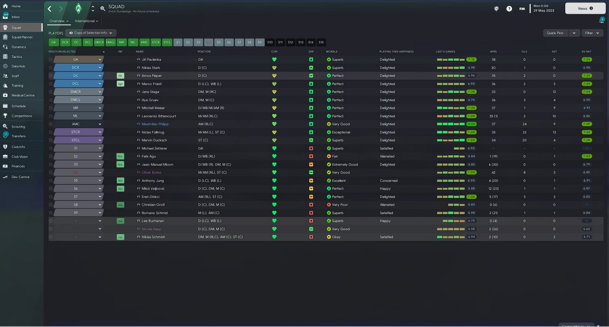This screenshot has width=609, height=327.
Task: Expand the Quick Pick arrow dropdown
Action: pyautogui.click(x=574, y=33)
